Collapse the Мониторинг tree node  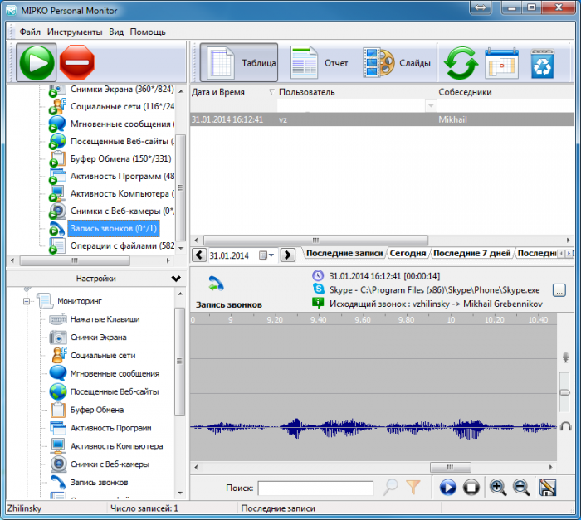pos(27,301)
